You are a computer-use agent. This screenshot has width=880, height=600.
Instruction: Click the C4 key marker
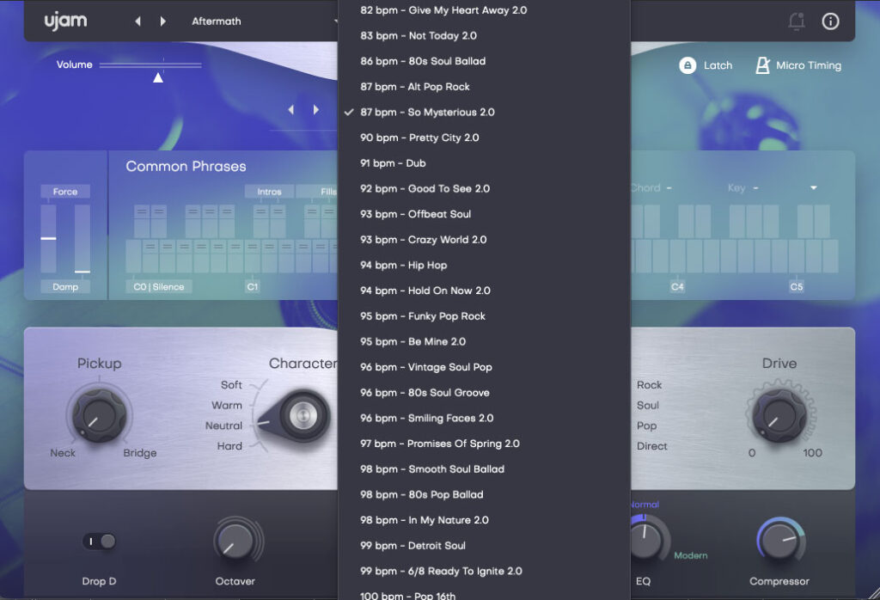677,287
